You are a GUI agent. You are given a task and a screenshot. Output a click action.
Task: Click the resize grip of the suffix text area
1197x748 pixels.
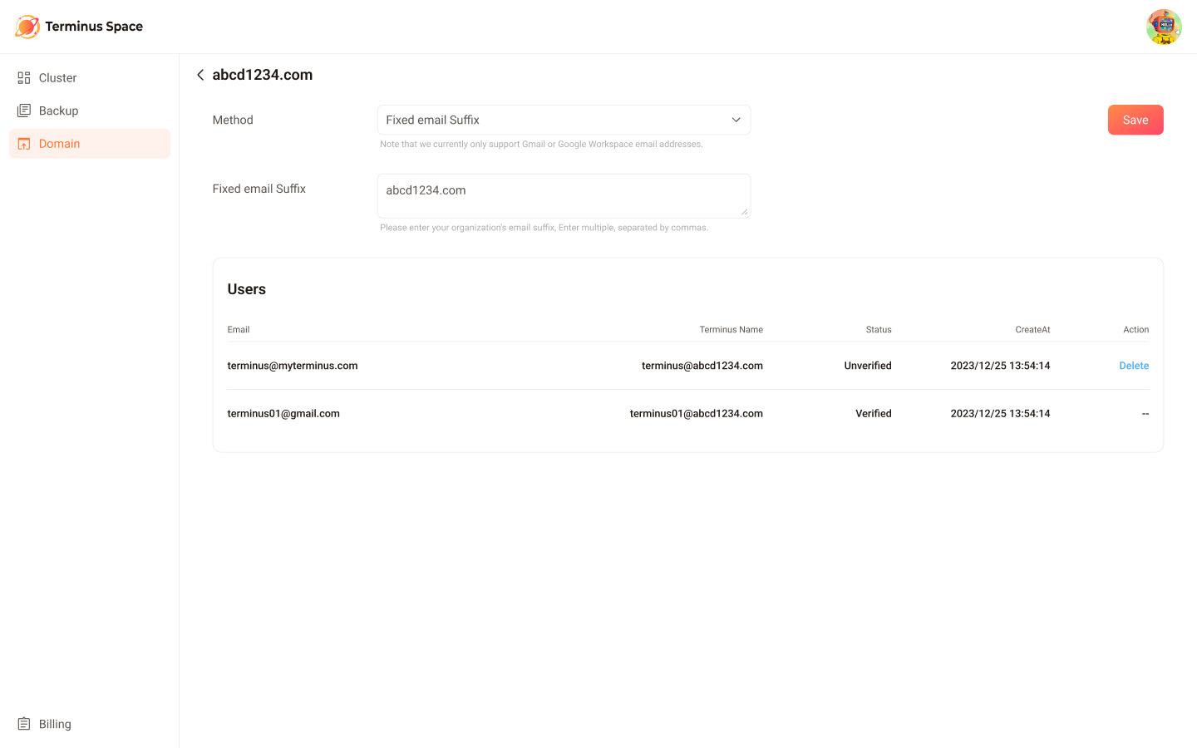pyautogui.click(x=744, y=211)
